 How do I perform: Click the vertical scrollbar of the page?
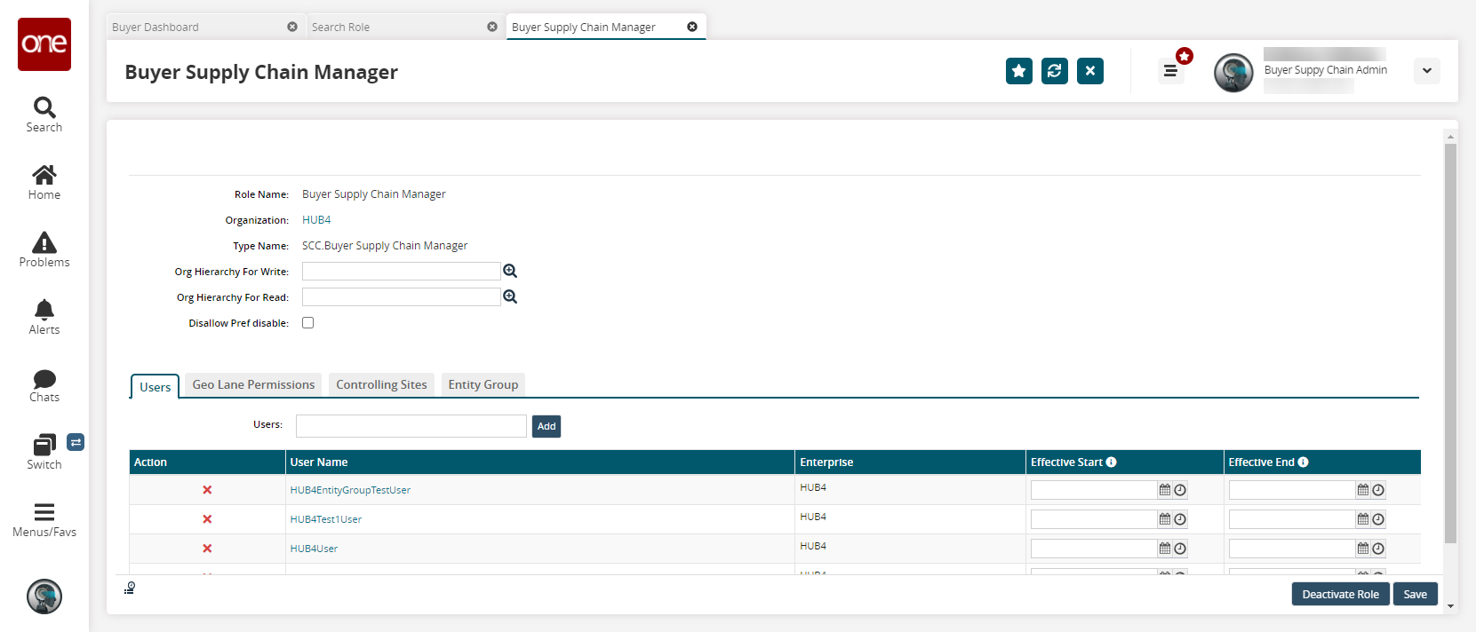[1450, 343]
